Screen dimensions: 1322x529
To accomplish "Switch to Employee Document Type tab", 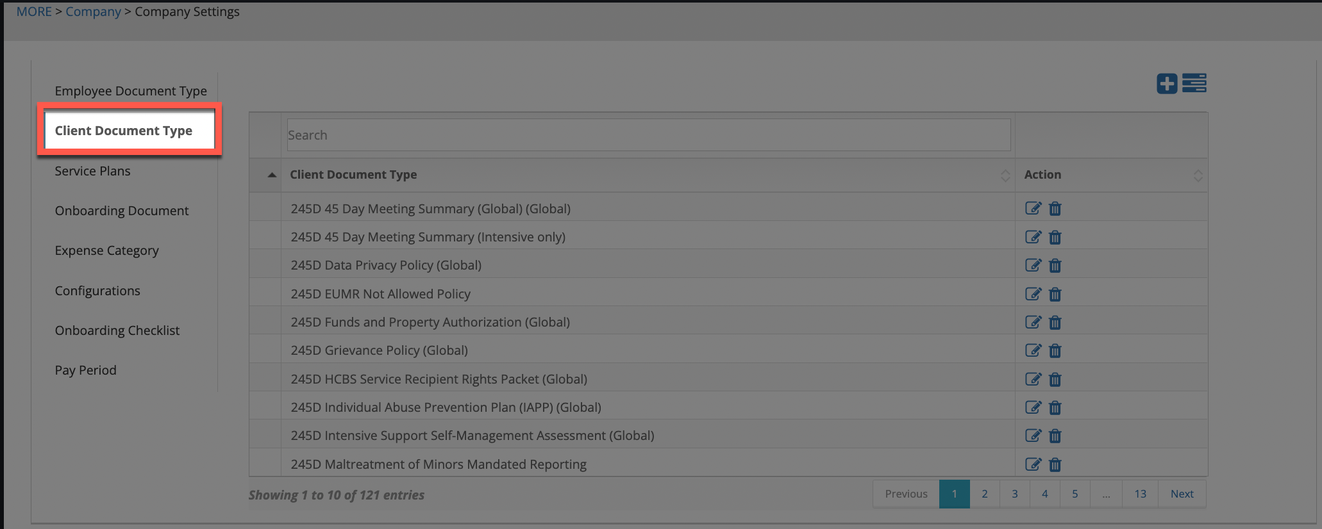I will (x=131, y=91).
